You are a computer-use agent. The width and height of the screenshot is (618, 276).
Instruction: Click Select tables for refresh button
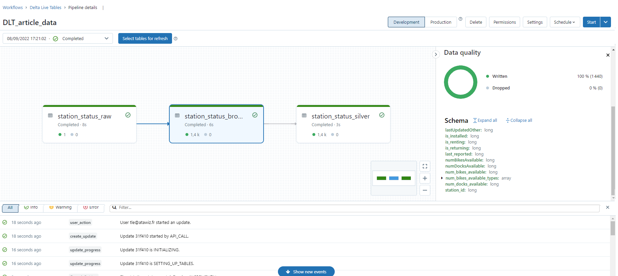coord(145,39)
